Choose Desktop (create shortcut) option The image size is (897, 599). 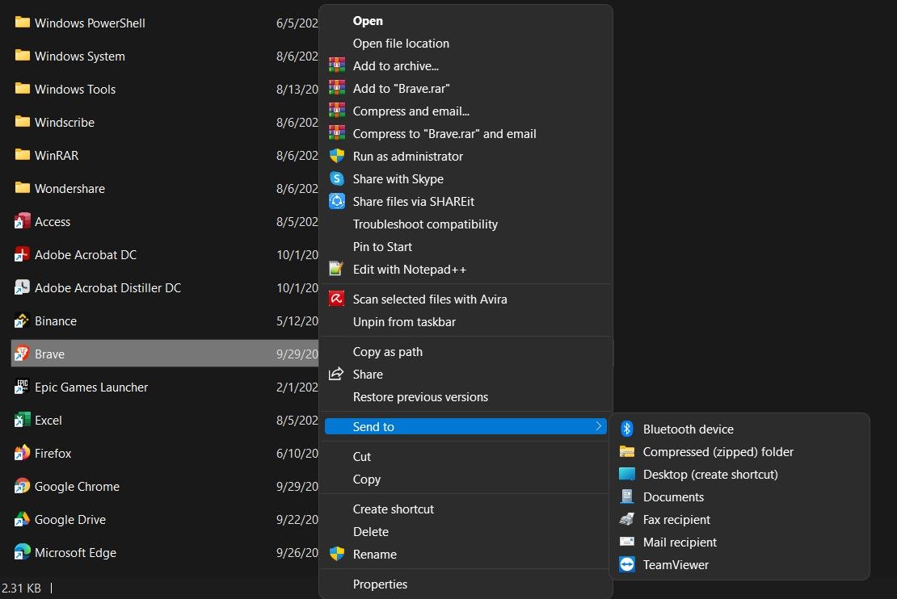click(x=710, y=475)
